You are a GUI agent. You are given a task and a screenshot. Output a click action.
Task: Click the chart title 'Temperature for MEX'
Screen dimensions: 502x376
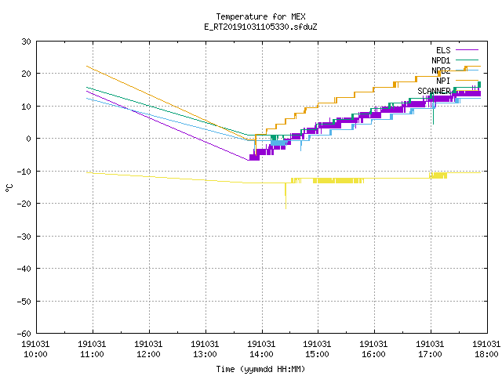pos(260,16)
